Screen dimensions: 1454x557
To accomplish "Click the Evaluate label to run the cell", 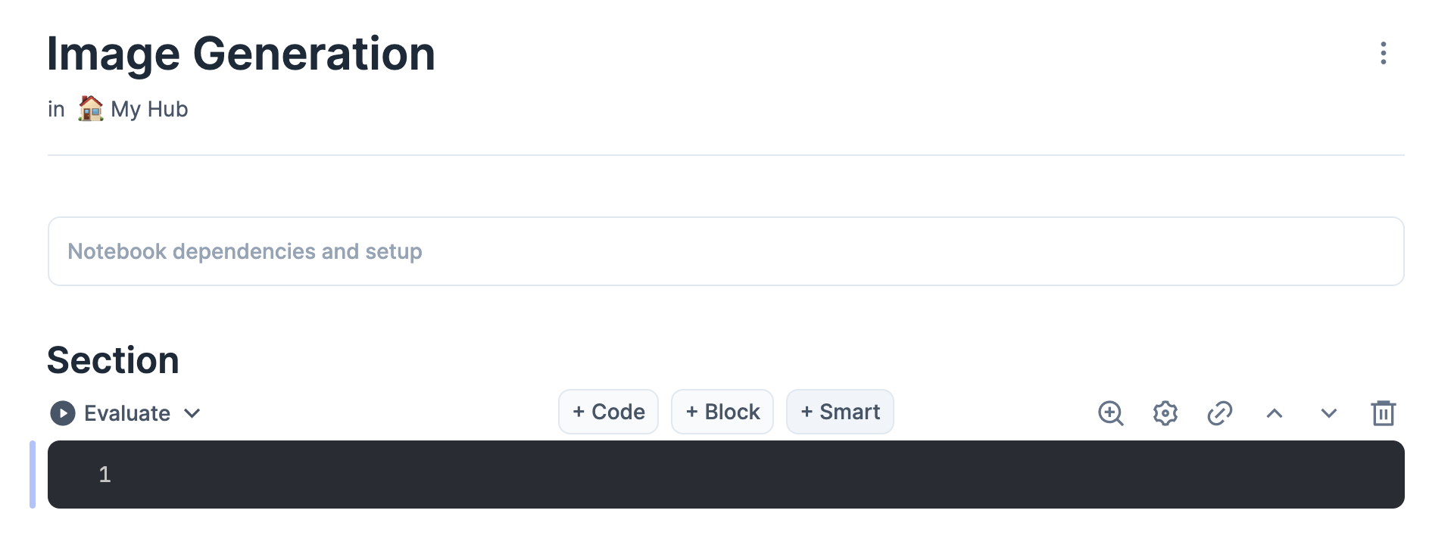I will pos(127,413).
